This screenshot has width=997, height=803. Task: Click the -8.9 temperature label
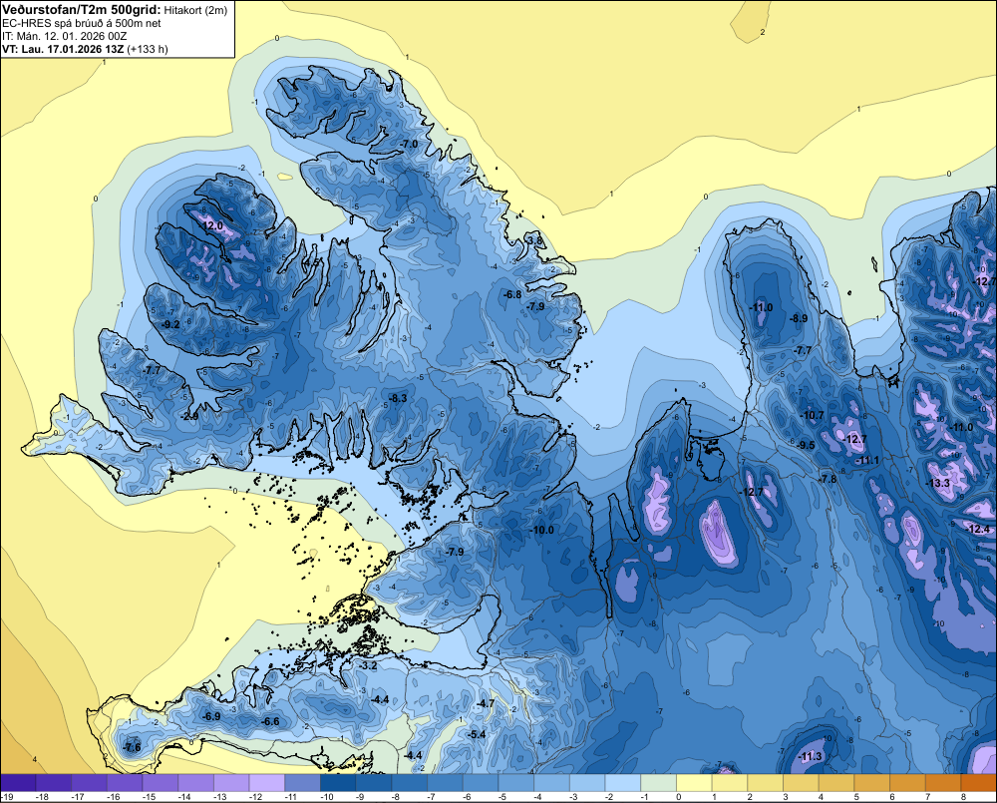(x=798, y=319)
